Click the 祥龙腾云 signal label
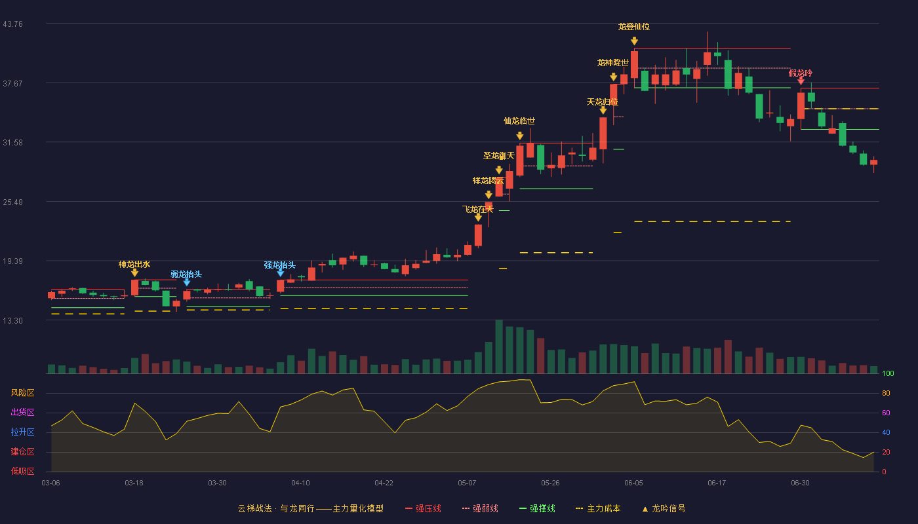The width and height of the screenshot is (918, 524). [489, 181]
